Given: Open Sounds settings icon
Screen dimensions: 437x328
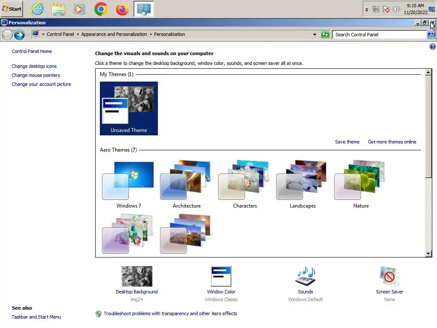Looking at the screenshot, I should 306,276.
